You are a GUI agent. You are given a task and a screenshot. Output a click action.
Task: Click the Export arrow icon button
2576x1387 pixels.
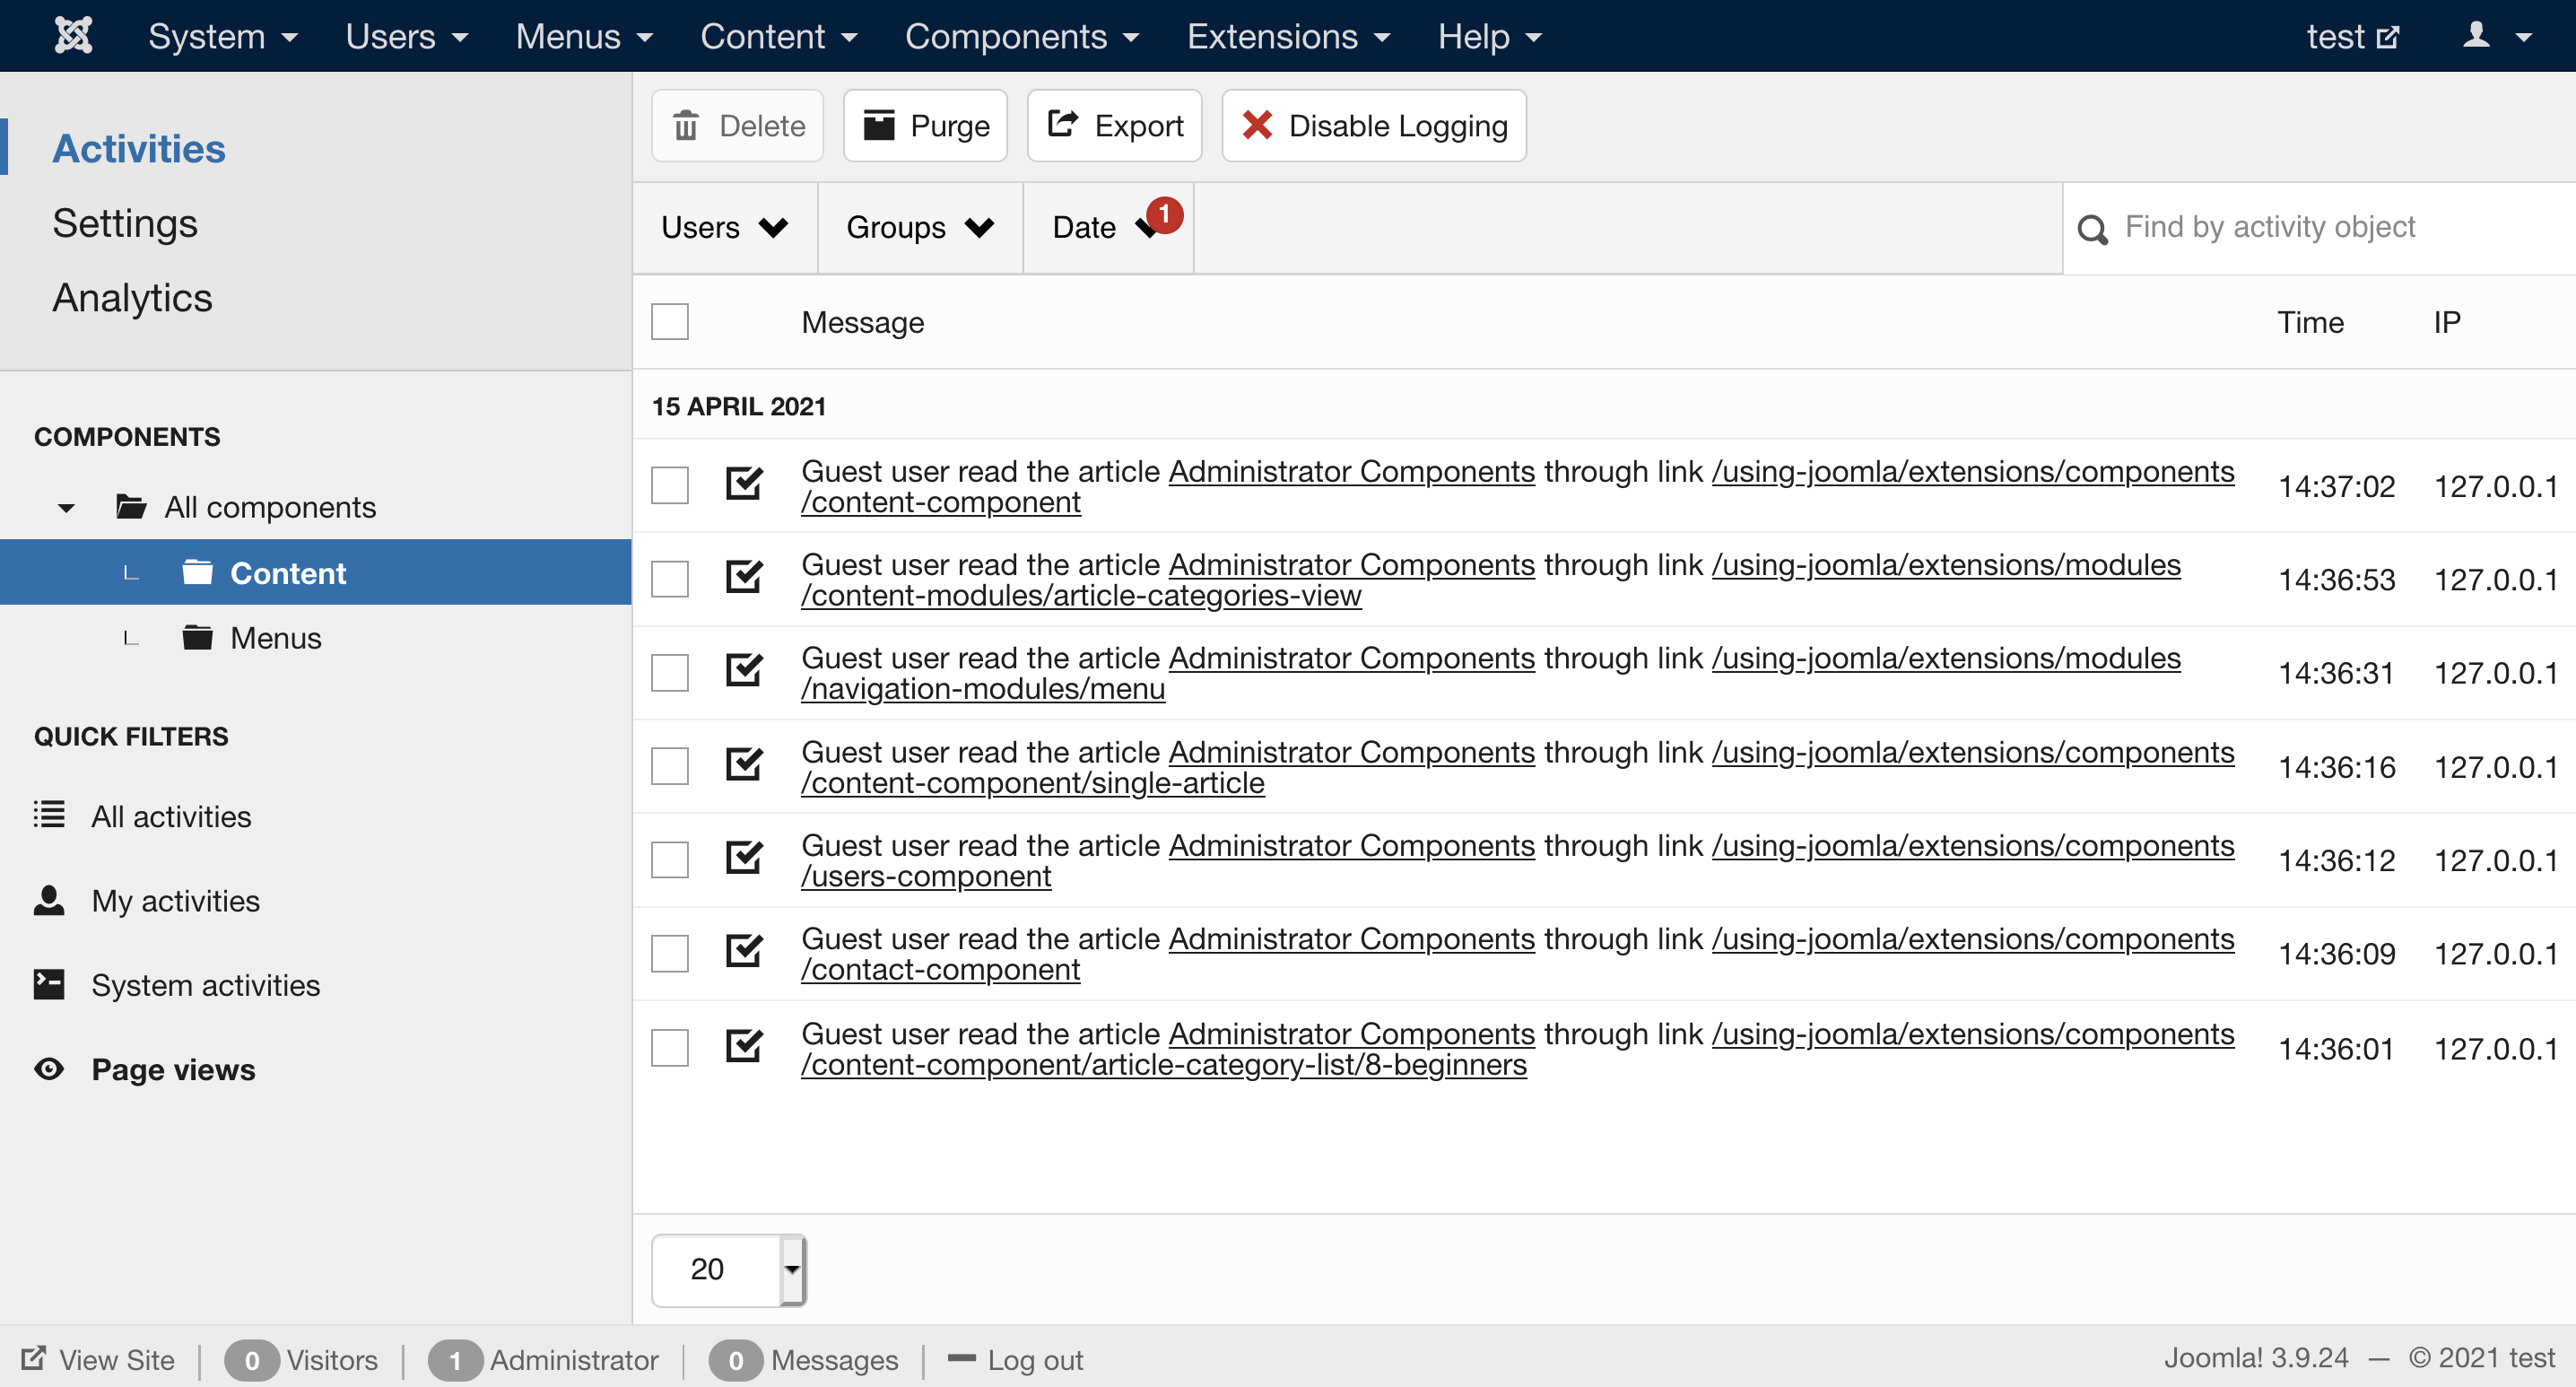(x=1114, y=126)
